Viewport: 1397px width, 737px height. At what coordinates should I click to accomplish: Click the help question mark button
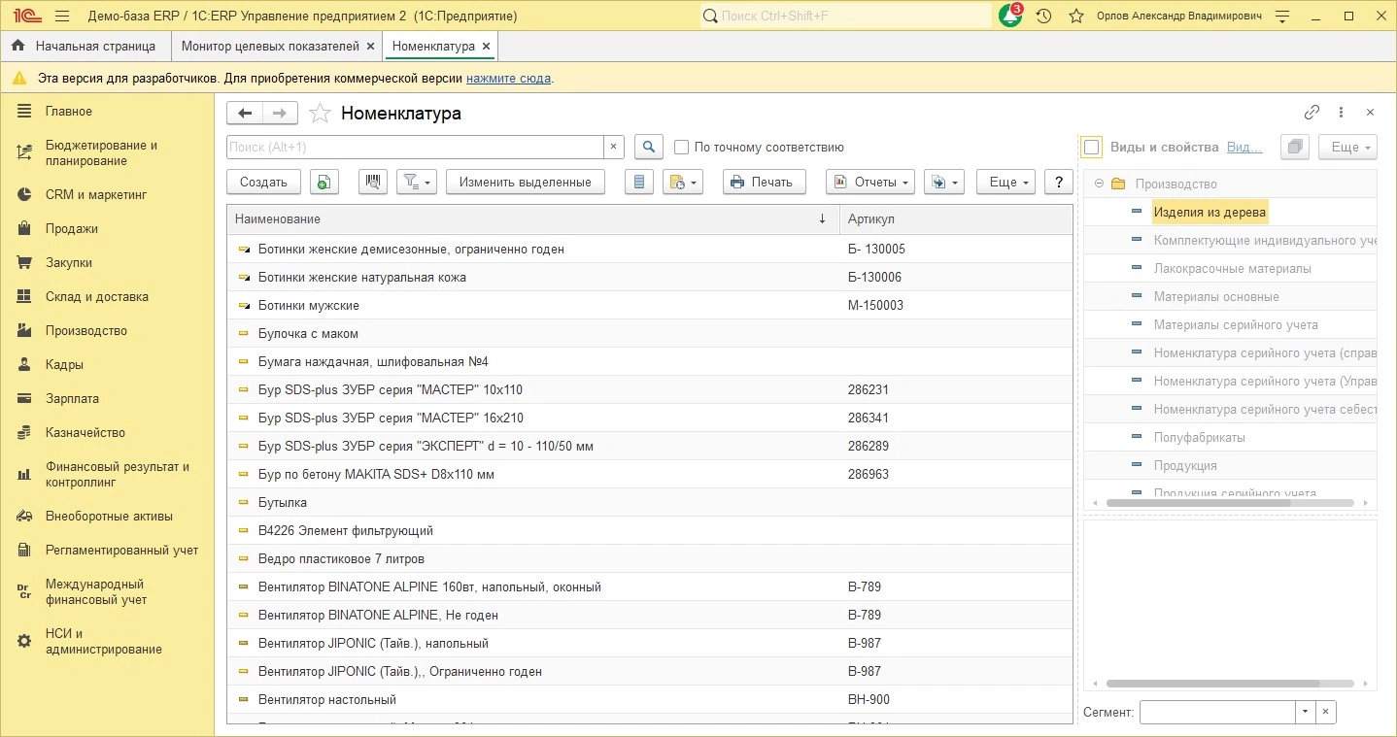(1058, 182)
